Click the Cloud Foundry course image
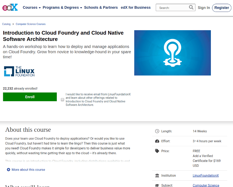233x187 pixels. click(x=172, y=53)
